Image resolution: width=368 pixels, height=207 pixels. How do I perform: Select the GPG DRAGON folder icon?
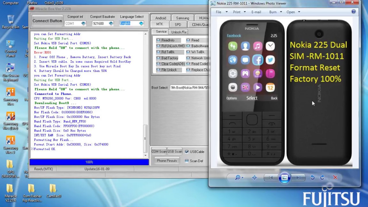pyautogui.click(x=10, y=169)
